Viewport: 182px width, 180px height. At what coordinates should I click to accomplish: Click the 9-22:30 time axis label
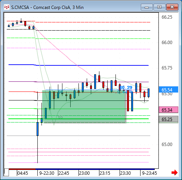(47, 173)
